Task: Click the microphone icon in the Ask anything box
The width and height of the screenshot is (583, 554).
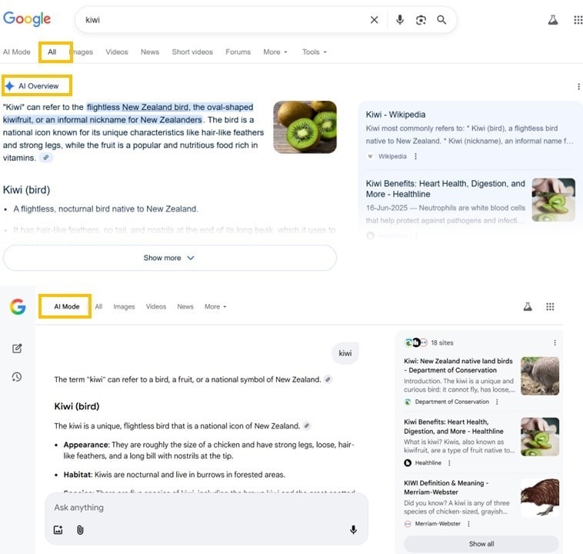Action: click(353, 529)
